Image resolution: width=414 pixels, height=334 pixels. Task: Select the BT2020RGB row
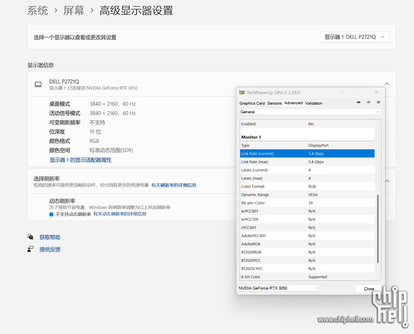(307, 252)
